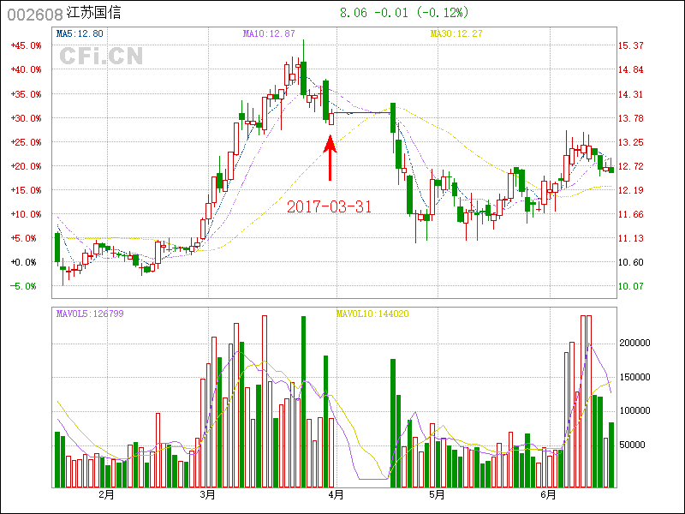Click the 2月 month axis label
This screenshot has height=514, width=685.
click(x=106, y=494)
